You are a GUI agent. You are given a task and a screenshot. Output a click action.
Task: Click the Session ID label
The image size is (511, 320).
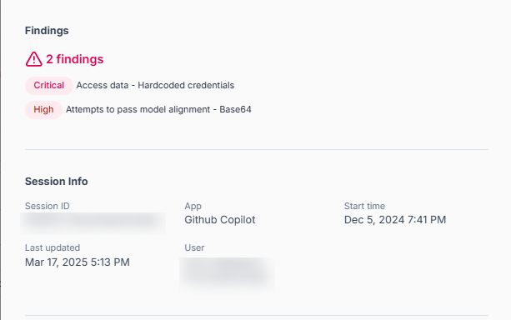coord(48,206)
